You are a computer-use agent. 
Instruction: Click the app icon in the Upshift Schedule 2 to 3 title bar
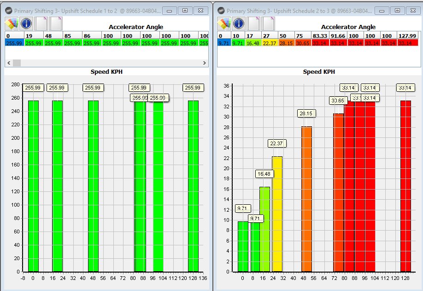[x=221, y=11]
